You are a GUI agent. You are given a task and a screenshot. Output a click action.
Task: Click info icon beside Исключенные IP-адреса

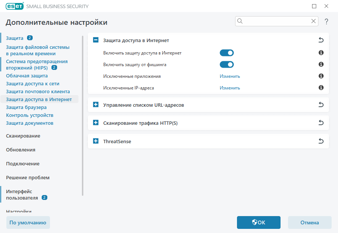[320, 87]
